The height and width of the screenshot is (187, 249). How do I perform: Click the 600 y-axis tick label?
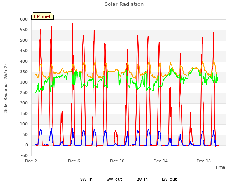24,19
